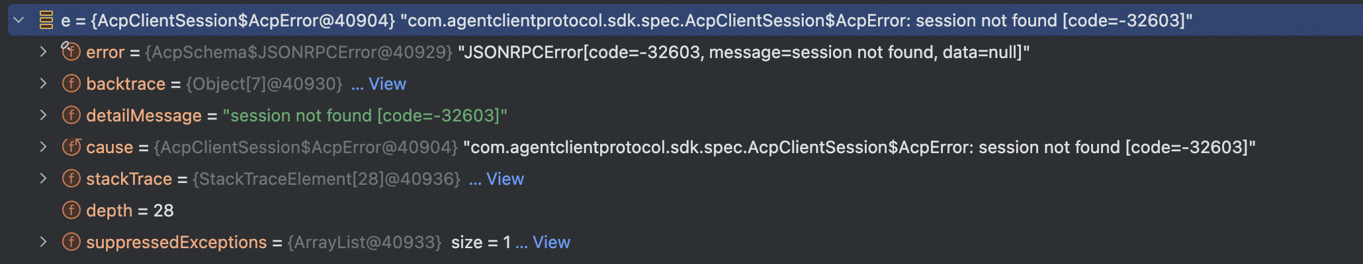Click the field icon next to 'detailMessage'
The image size is (1363, 264).
click(71, 115)
